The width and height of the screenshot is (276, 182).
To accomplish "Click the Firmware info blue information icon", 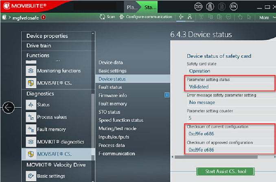I will (x=166, y=95).
